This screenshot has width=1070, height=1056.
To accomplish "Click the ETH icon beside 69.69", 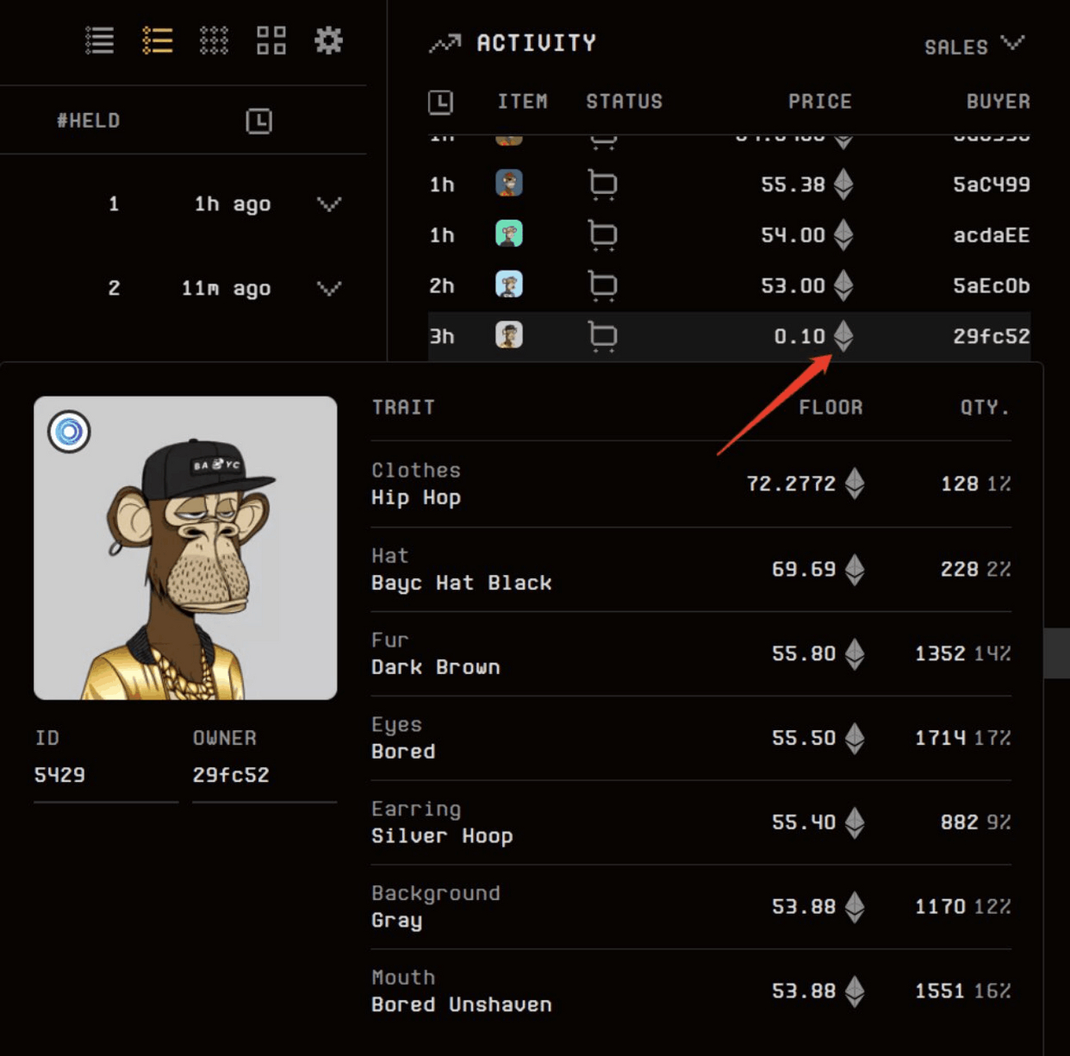I will pyautogui.click(x=855, y=569).
